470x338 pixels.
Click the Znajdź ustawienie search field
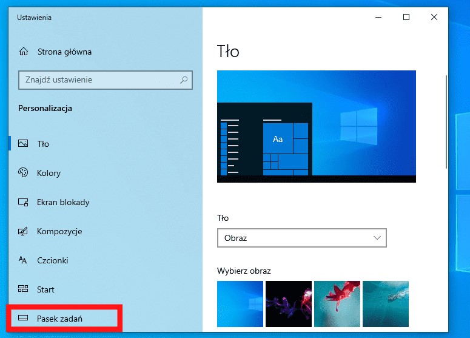(x=97, y=79)
